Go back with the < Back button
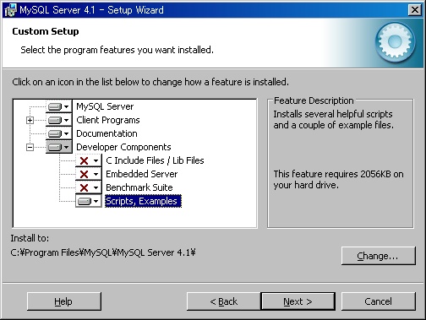The width and height of the screenshot is (426, 320). coord(224,301)
